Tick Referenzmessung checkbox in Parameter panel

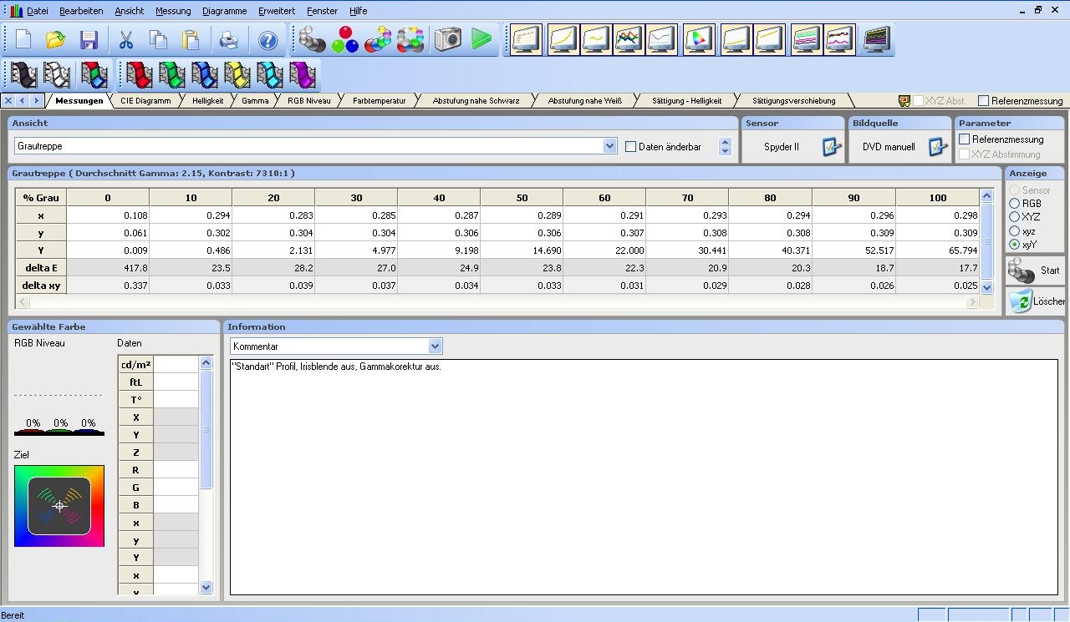coord(965,139)
